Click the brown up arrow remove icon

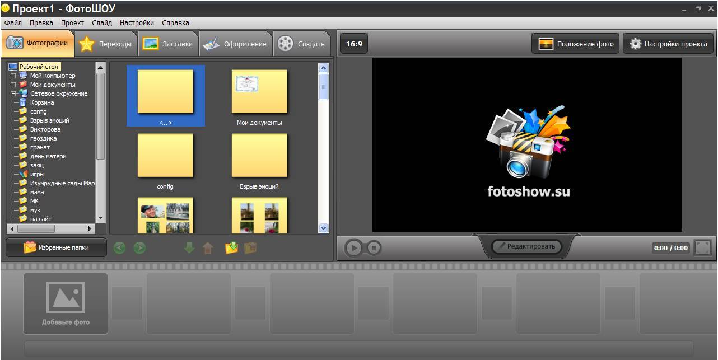(x=208, y=247)
